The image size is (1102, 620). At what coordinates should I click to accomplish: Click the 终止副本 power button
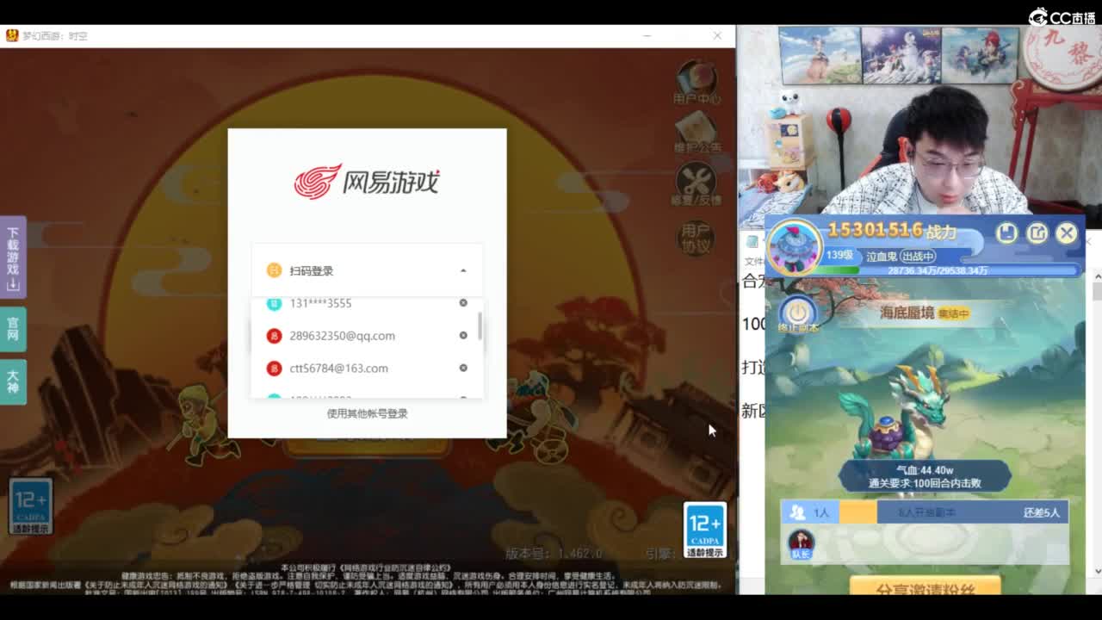pos(798,313)
